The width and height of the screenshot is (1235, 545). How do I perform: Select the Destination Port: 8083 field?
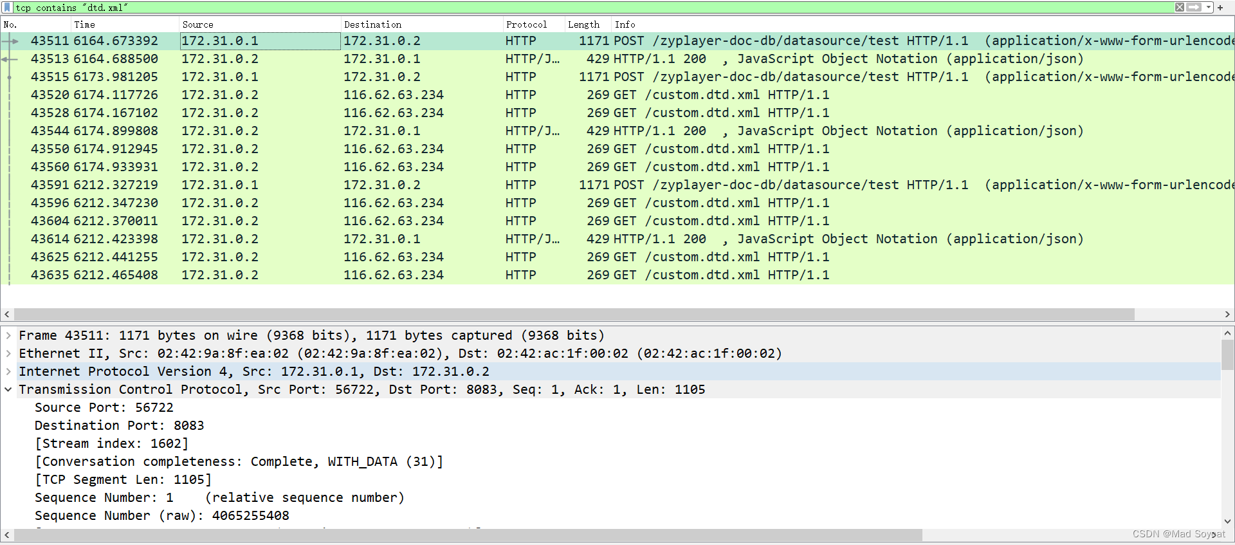pos(119,425)
